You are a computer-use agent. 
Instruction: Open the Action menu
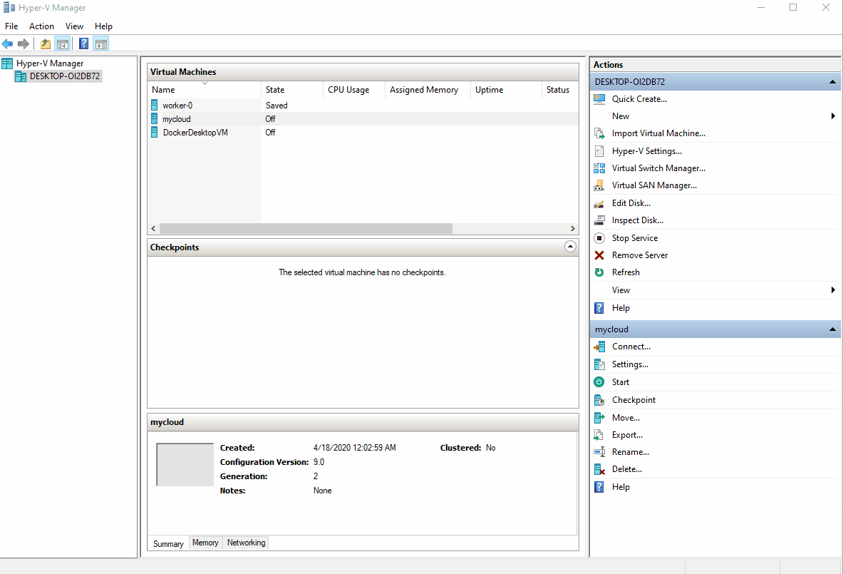pyautogui.click(x=41, y=26)
